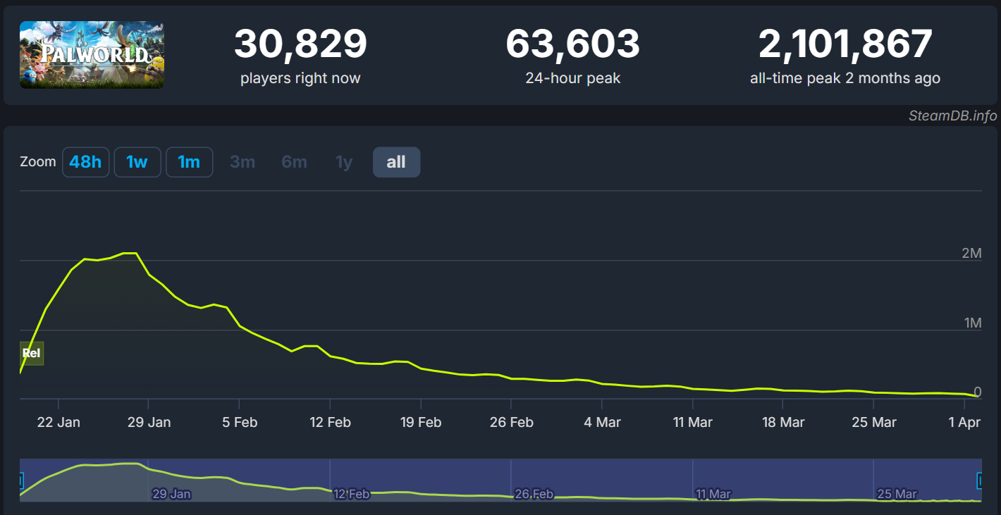Click '24-hour peak' label
The height and width of the screenshot is (515, 1001).
(x=572, y=78)
